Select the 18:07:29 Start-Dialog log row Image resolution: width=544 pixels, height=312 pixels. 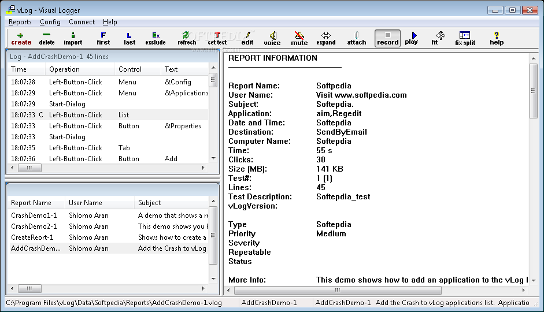coord(109,103)
